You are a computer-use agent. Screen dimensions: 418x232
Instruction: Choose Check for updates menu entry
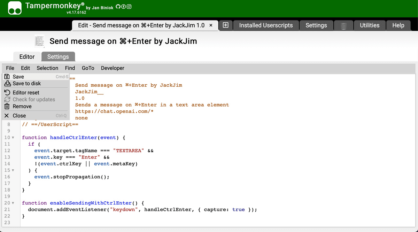(36, 100)
